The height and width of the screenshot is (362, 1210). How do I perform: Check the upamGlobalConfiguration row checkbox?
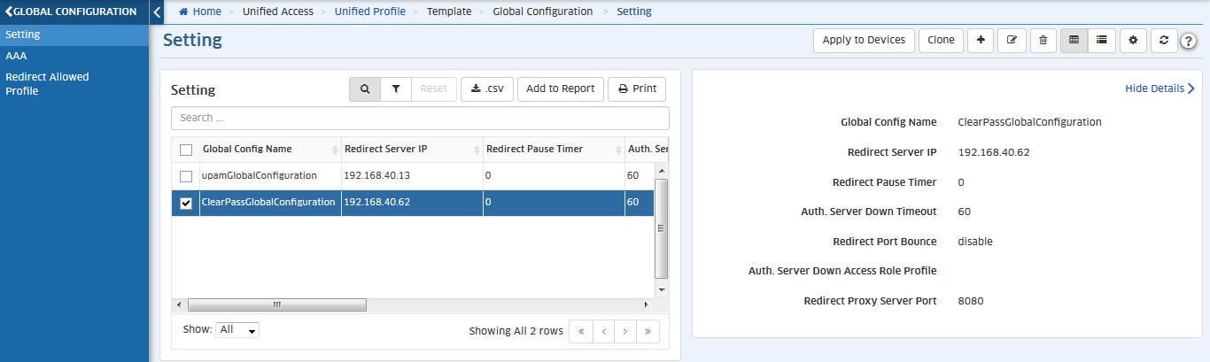186,176
